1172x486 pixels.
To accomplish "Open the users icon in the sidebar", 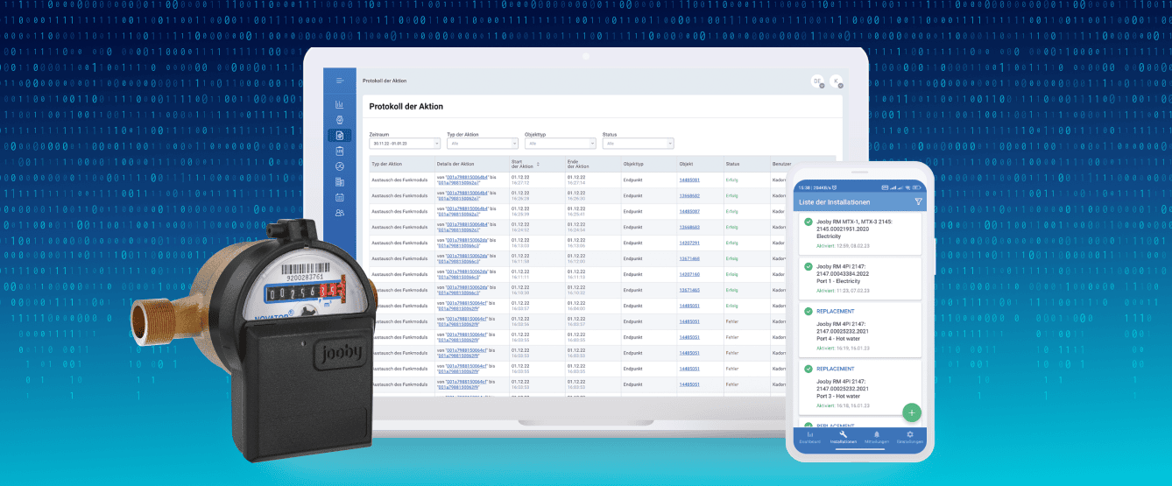I will [x=340, y=213].
